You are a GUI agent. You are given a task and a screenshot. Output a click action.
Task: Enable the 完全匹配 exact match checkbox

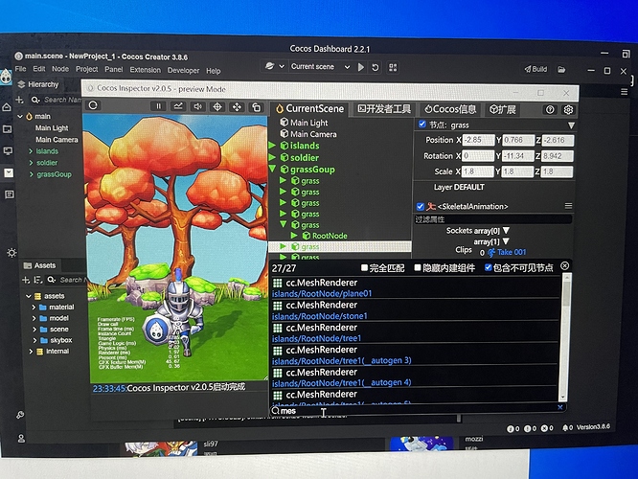pyautogui.click(x=365, y=268)
